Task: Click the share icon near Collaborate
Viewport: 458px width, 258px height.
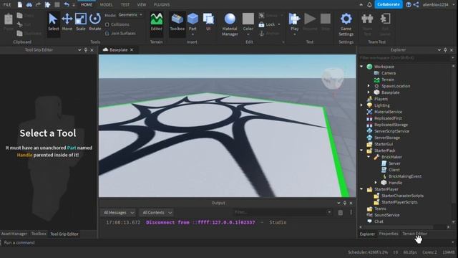Action: click(416, 5)
